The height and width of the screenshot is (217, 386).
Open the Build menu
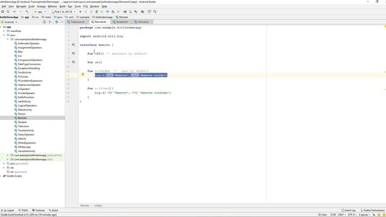click(63, 7)
